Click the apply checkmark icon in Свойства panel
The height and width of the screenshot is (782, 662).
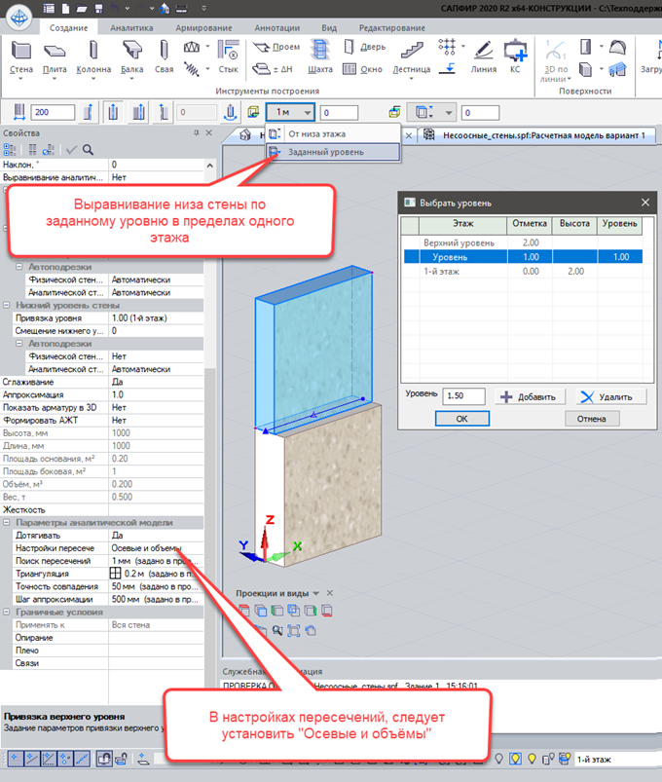pos(71,150)
